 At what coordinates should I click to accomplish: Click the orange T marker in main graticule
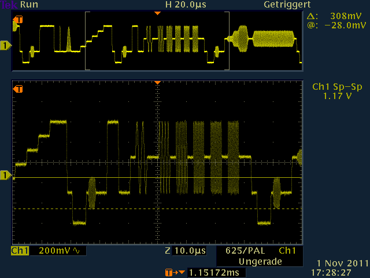[18, 89]
